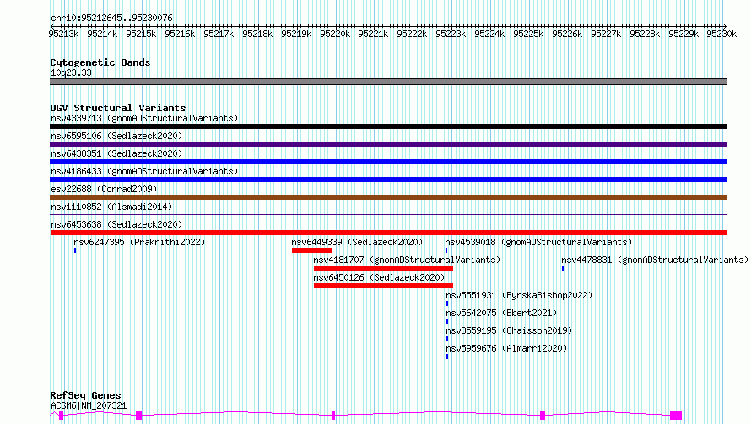Click the large ACSM6 exon near 95229k

pyautogui.click(x=676, y=416)
